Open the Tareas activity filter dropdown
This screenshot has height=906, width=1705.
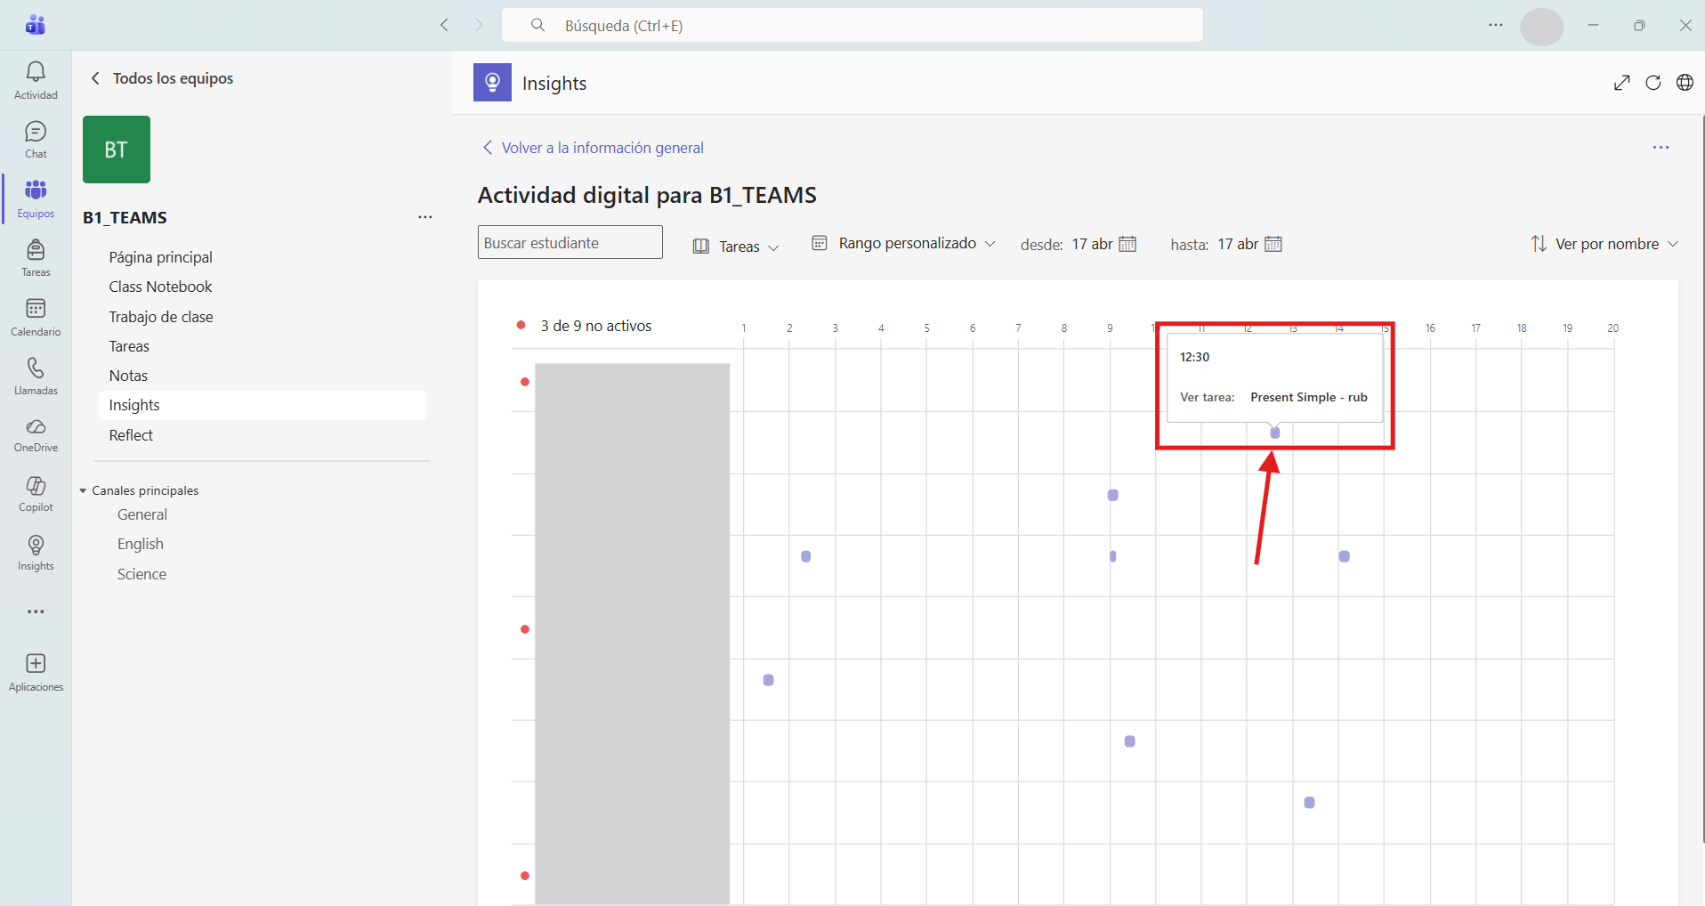tap(736, 247)
